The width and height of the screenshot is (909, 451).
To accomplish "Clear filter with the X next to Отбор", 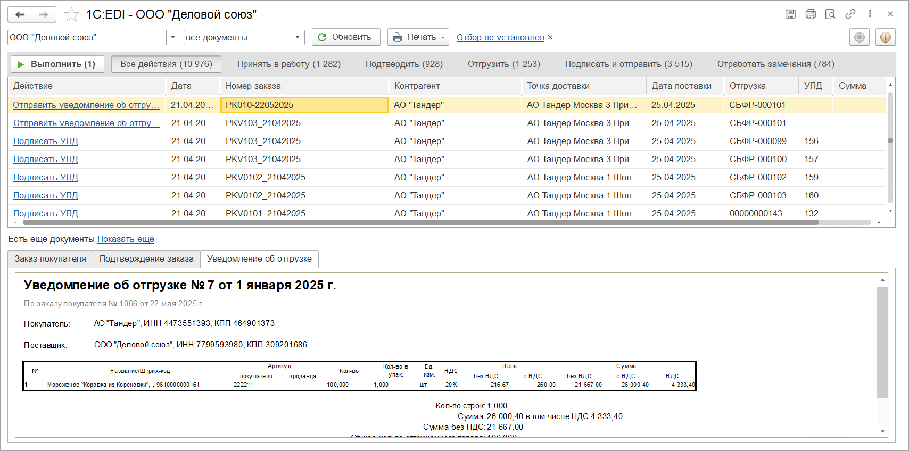I will coord(550,37).
